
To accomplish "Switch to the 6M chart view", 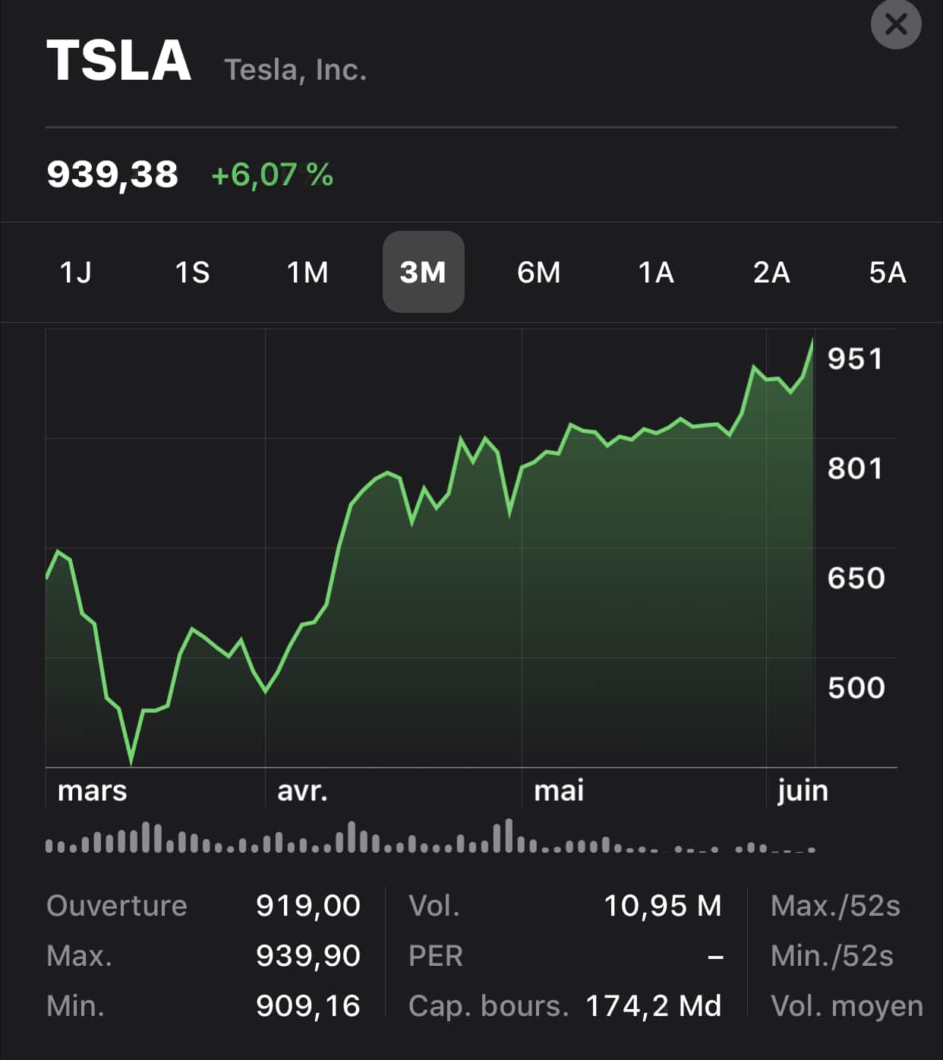I will [538, 272].
